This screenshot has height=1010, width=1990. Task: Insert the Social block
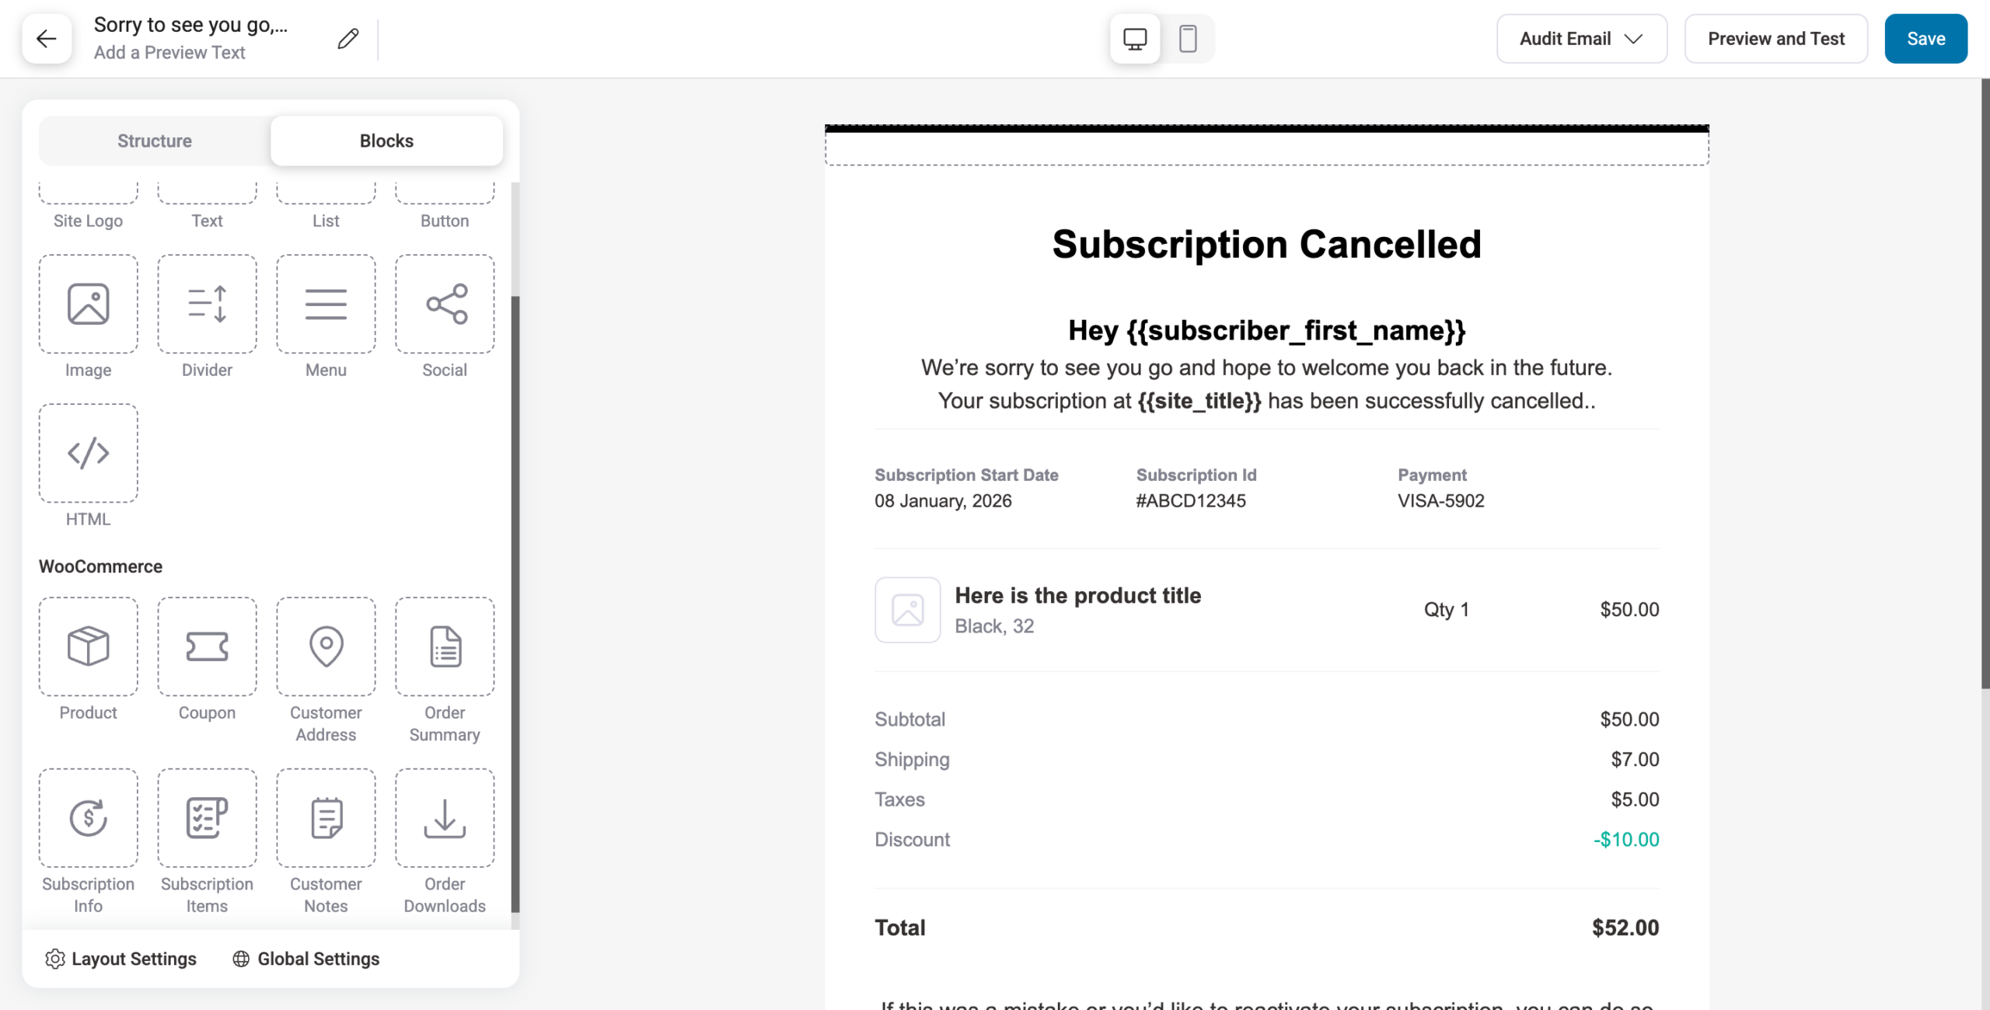coord(444,304)
